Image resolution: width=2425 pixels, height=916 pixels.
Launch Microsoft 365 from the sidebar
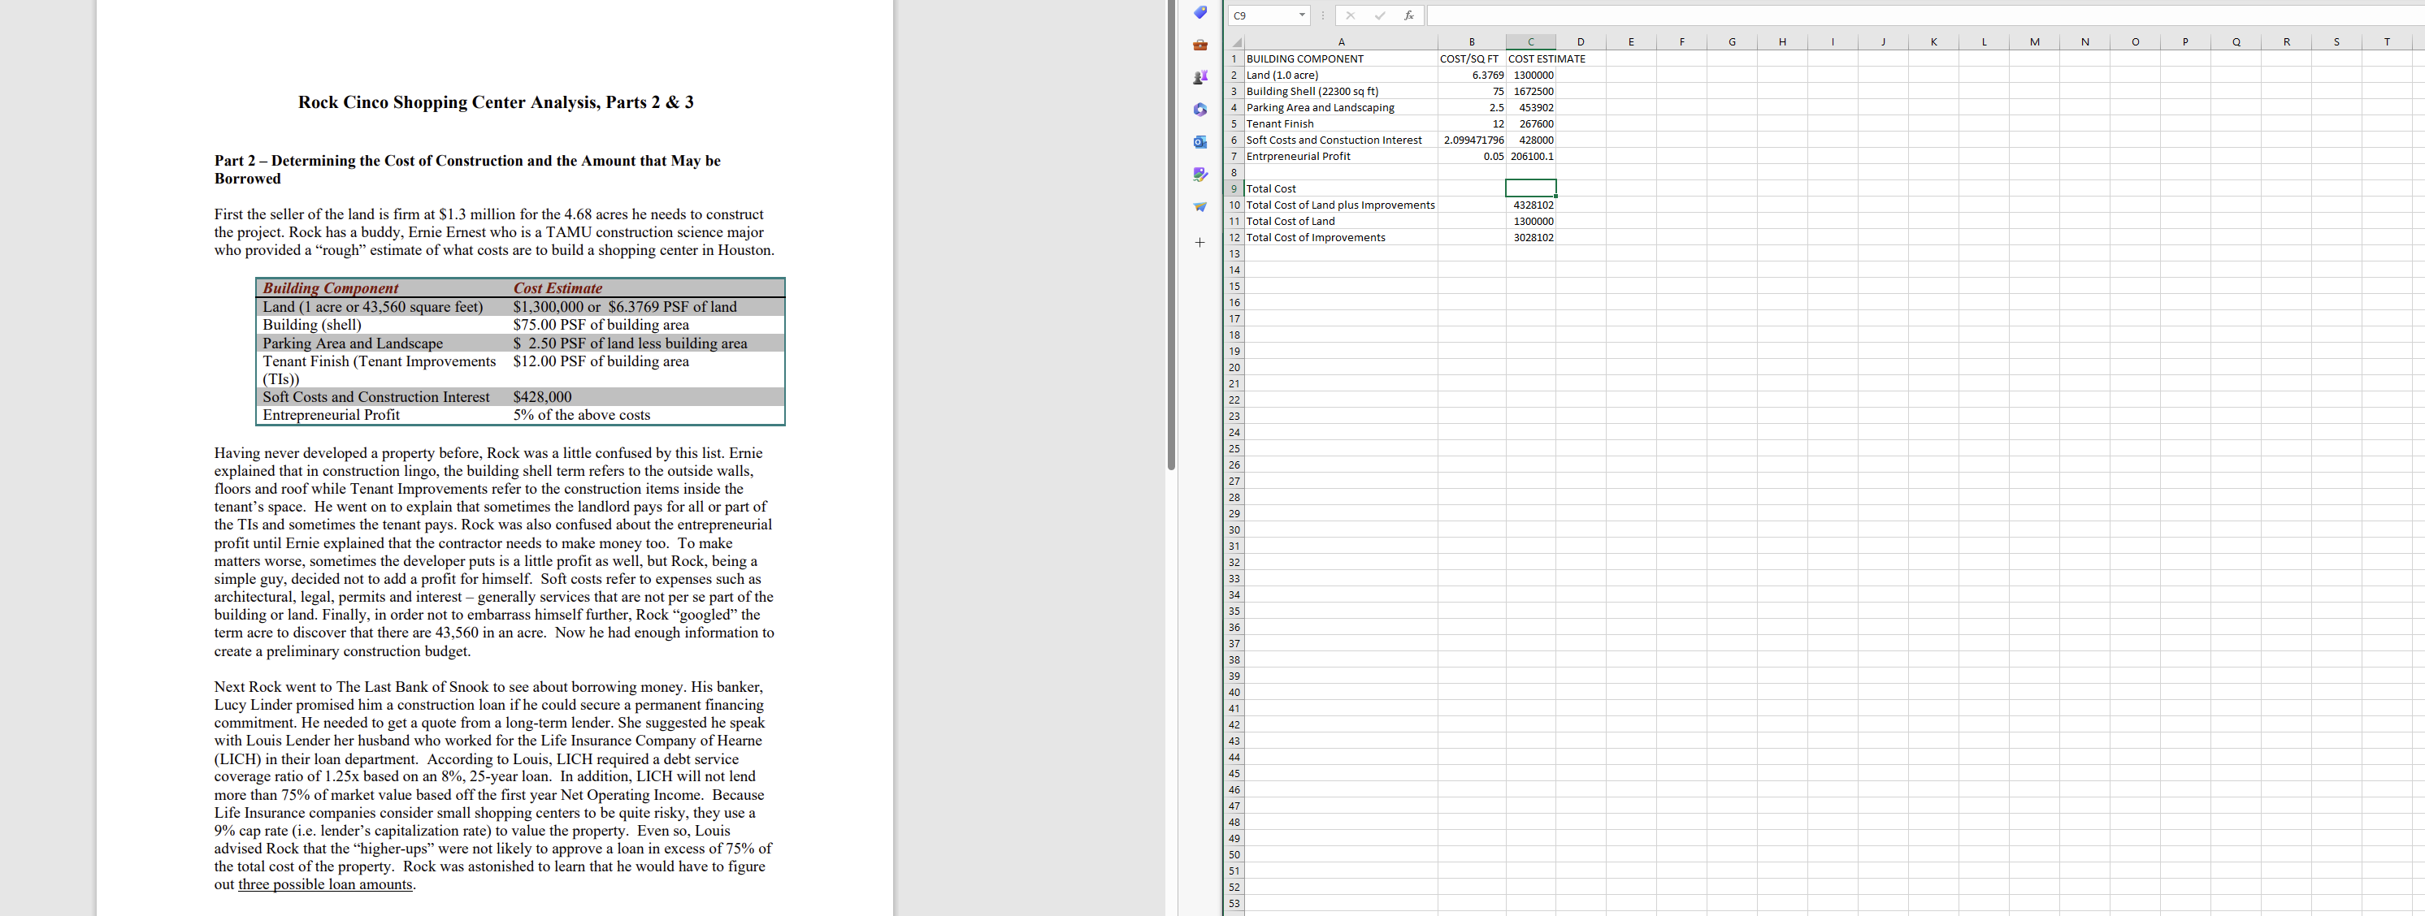1199,110
